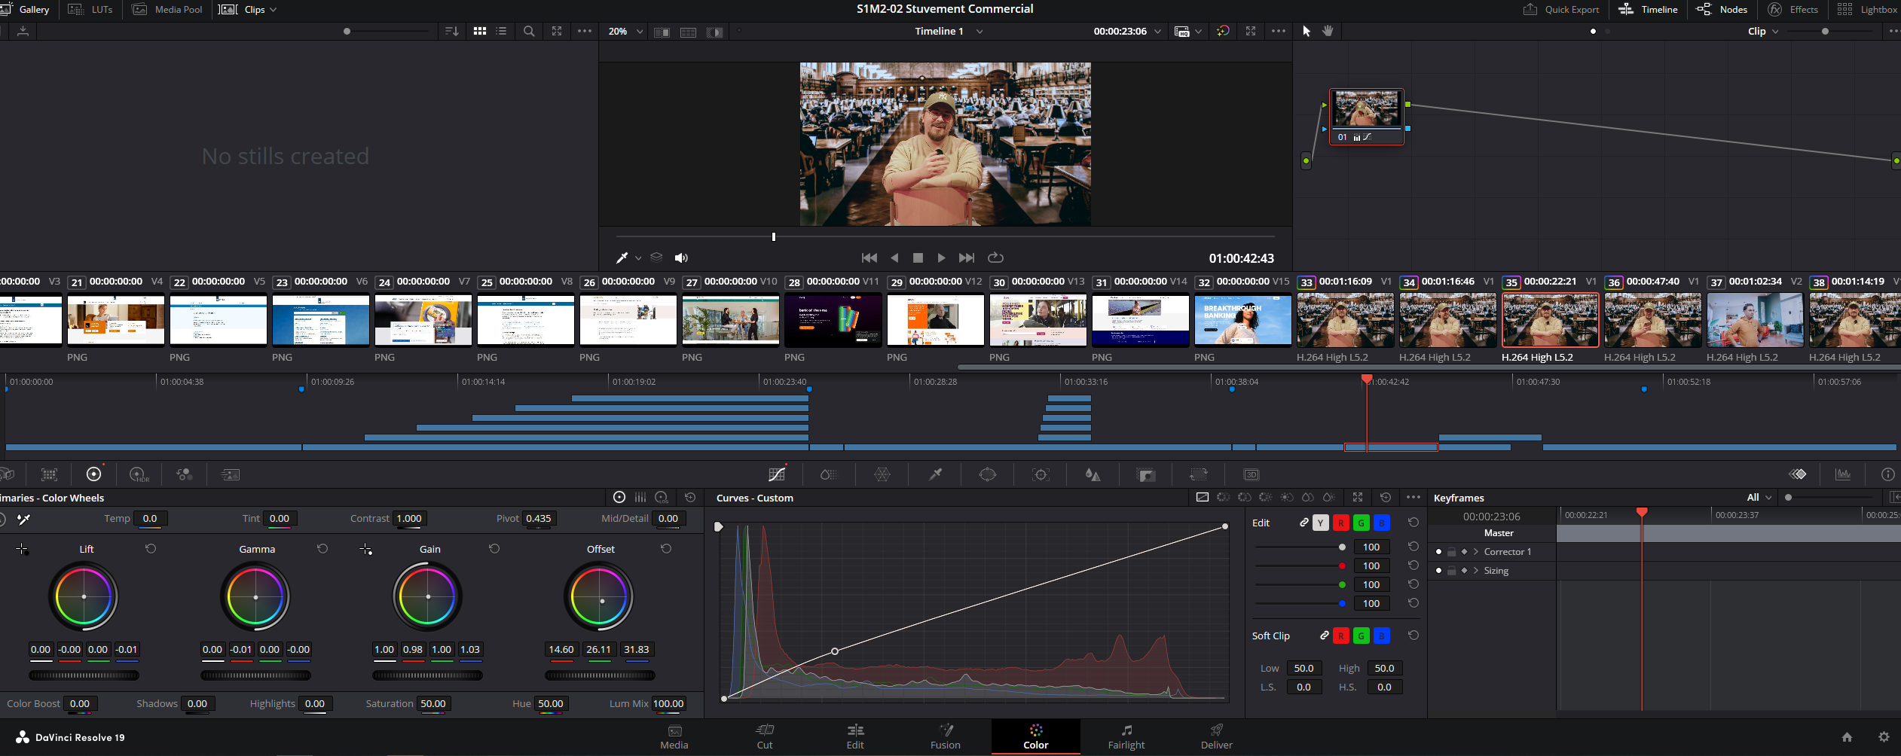1901x756 pixels.
Task: Reset the Lift color wheel
Action: 151,549
